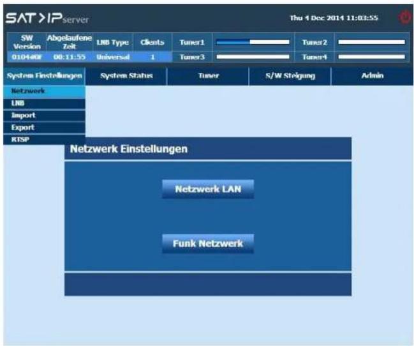Click the Netzwerk LAN button
The width and height of the screenshot is (414, 346).
coord(208,189)
